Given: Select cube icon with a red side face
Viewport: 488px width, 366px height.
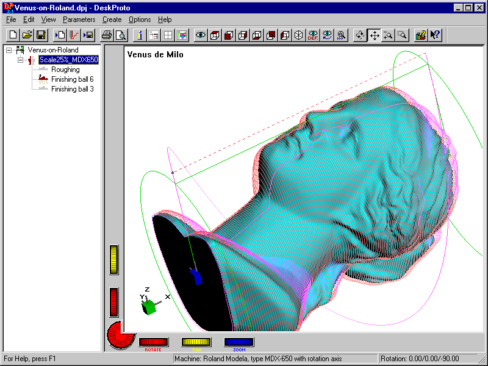Looking at the screenshot, I should (x=271, y=35).
